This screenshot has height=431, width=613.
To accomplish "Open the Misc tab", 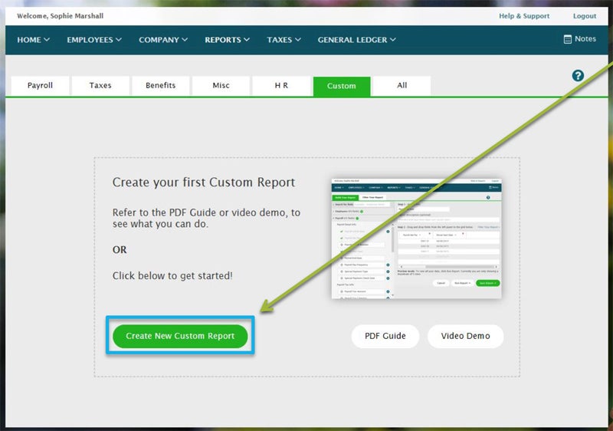I will [221, 86].
